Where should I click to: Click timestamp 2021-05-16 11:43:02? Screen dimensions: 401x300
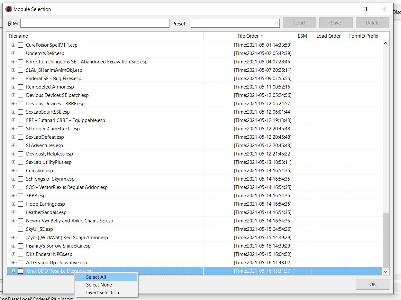[x=263, y=263]
